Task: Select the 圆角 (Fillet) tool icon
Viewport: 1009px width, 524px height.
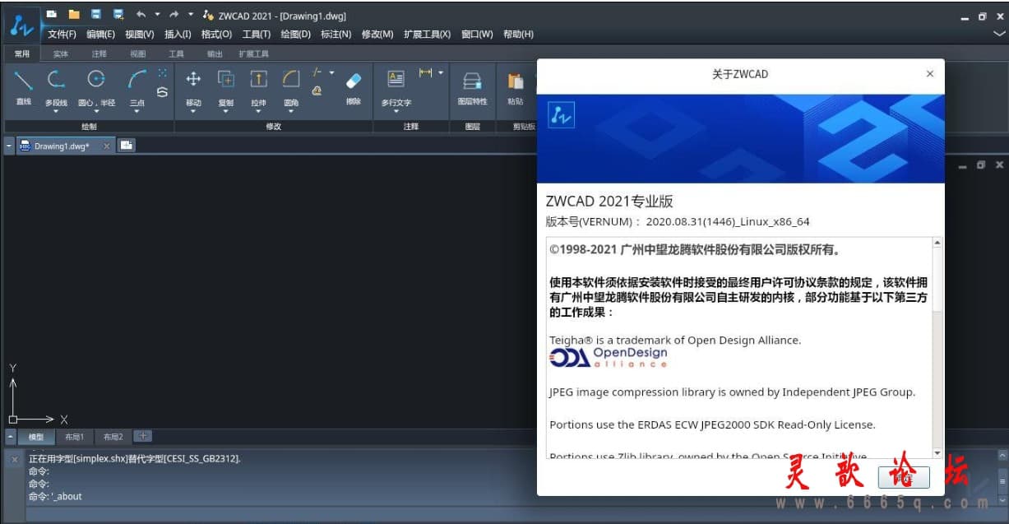Action: [x=291, y=79]
